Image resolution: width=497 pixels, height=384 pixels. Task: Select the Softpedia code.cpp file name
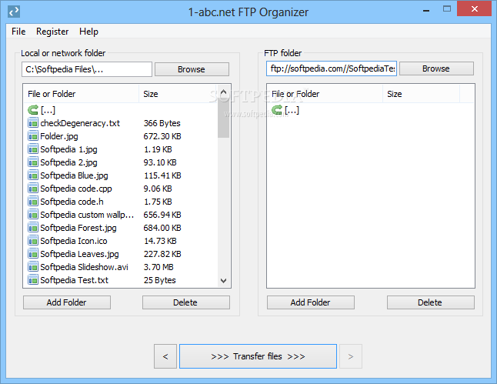76,189
